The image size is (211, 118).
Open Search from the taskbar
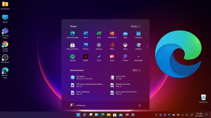pyautogui.click(x=85, y=115)
